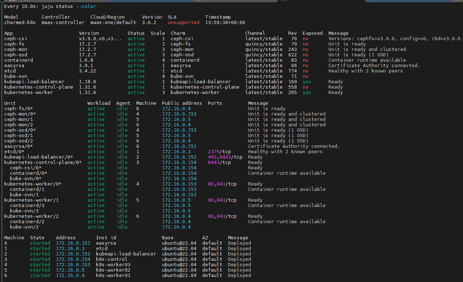This screenshot has height=282, width=463.
Task: Select instance id 'k8s-worker03'
Action: [113, 265]
